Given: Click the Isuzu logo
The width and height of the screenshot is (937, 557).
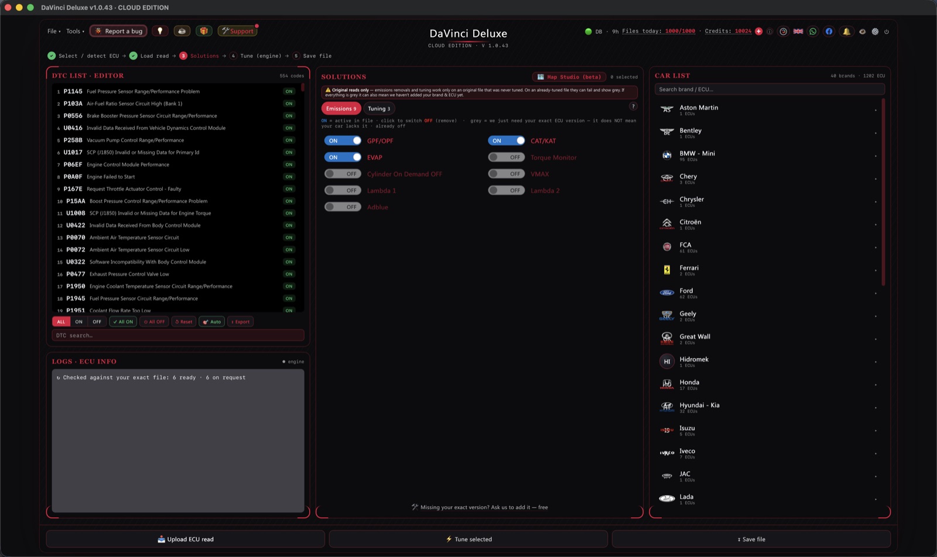Looking at the screenshot, I should pyautogui.click(x=667, y=430).
